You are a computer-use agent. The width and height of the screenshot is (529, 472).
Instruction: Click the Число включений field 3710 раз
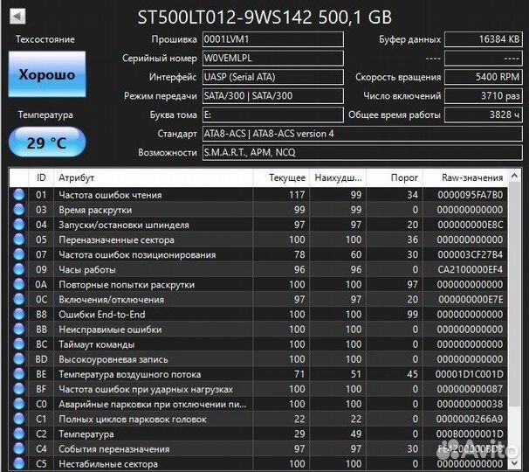(x=484, y=96)
